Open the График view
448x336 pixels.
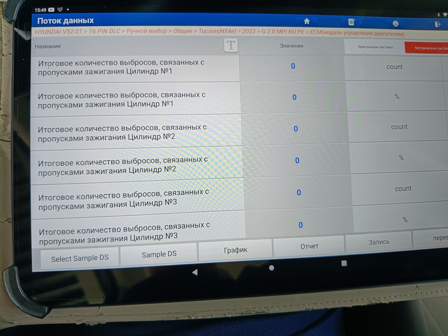point(235,250)
